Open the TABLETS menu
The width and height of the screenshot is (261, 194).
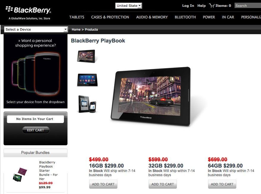[x=77, y=17]
